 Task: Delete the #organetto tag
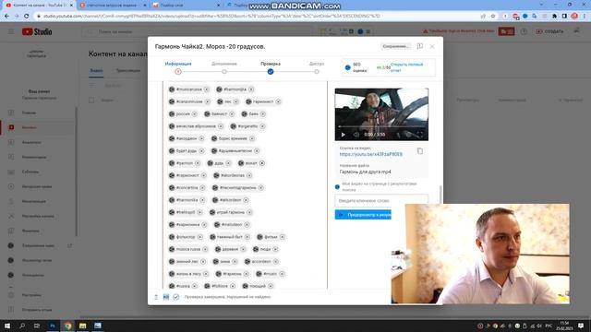262,126
